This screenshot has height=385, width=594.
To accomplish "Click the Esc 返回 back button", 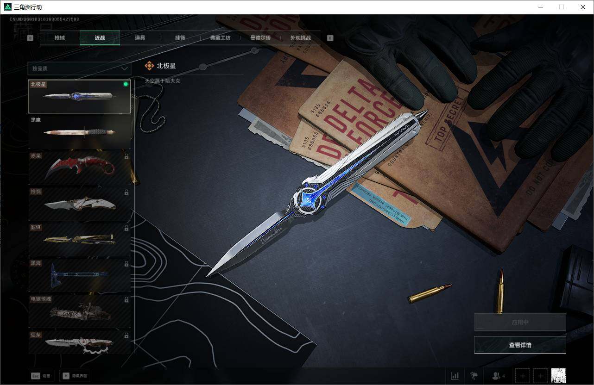I will coord(40,376).
